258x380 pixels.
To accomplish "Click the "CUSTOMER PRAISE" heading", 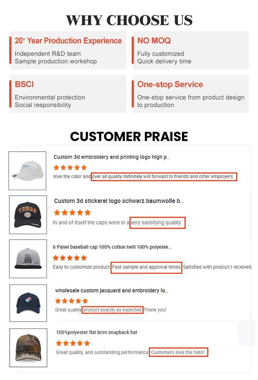I will coord(129,137).
